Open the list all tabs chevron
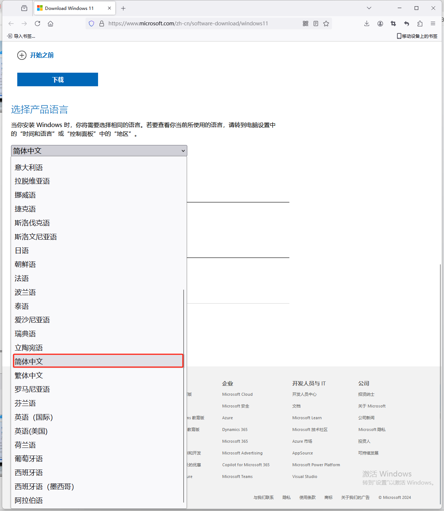Screen dimensions: 444x511 369,8
